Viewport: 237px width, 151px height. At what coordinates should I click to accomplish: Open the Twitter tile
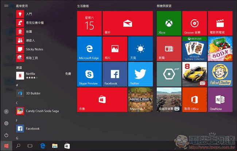140,74
